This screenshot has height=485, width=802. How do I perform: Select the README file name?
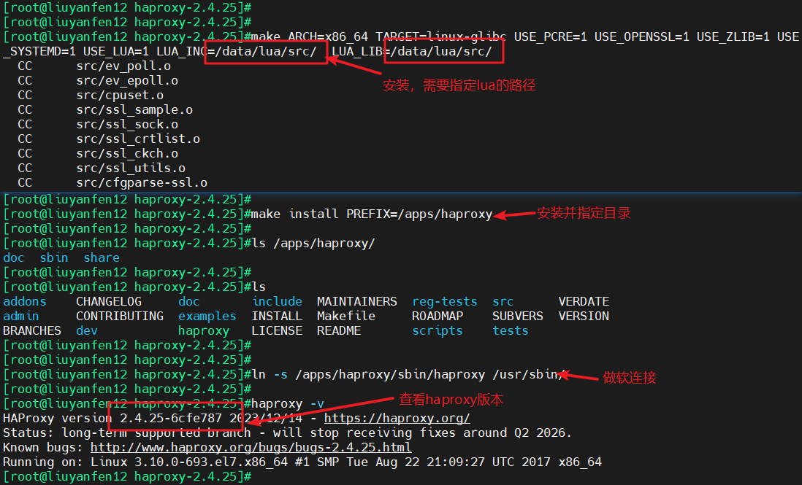tap(339, 331)
